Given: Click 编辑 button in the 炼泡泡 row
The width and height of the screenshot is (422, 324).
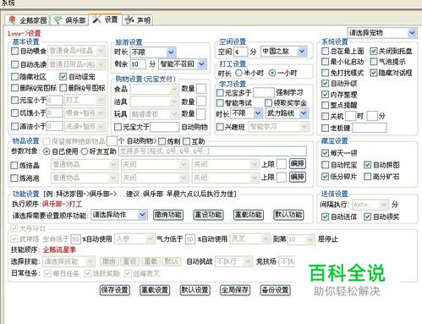Looking at the screenshot, I should (298, 177).
